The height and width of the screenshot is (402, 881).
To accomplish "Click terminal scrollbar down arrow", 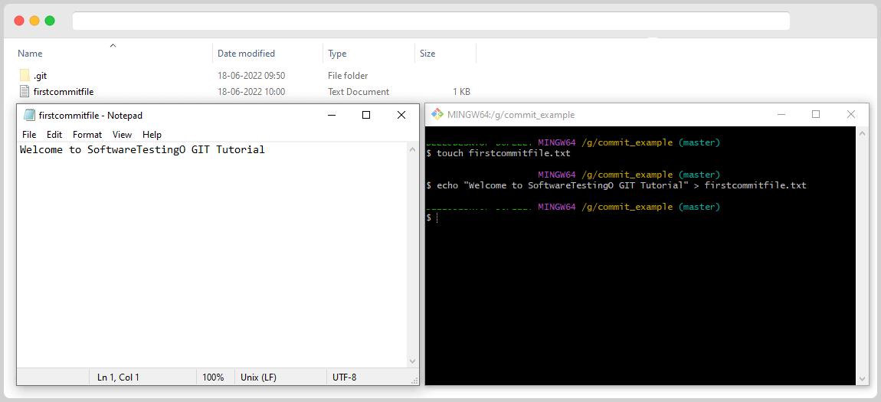I will tap(861, 380).
